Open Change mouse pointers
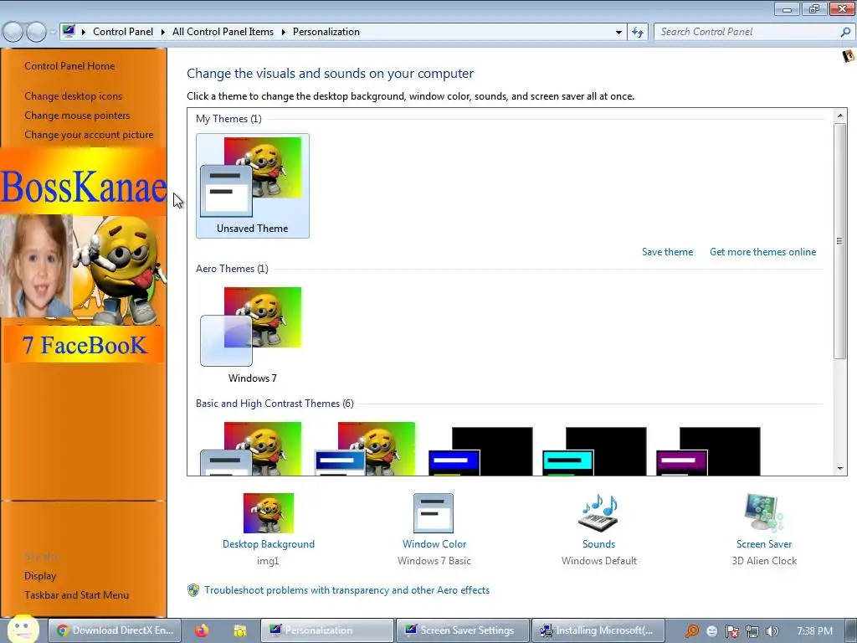857x643 pixels. coord(77,116)
